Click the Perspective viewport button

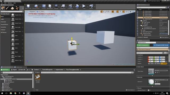31,12
